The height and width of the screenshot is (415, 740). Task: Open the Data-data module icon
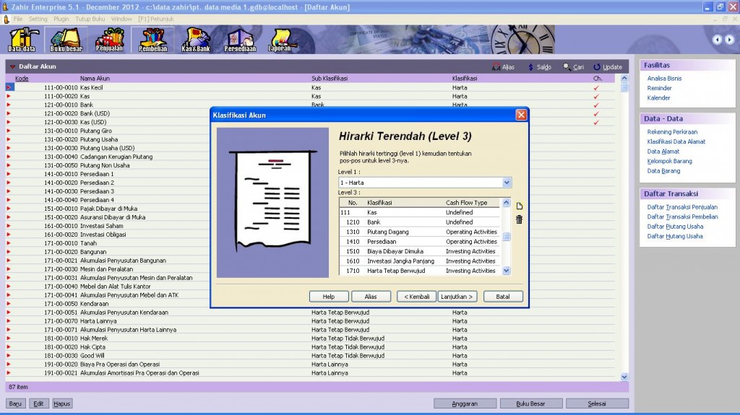click(x=22, y=40)
